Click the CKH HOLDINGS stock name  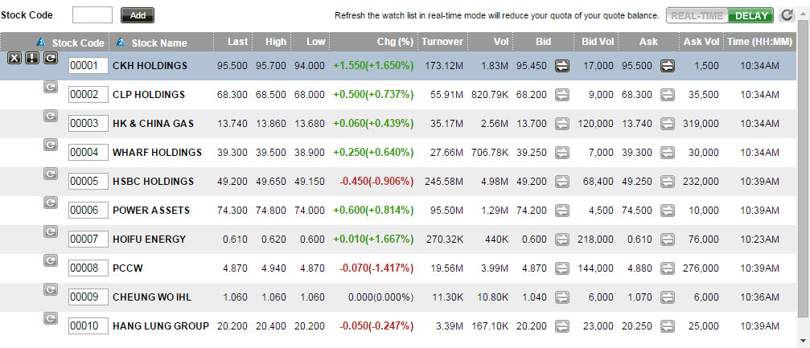[x=150, y=66]
